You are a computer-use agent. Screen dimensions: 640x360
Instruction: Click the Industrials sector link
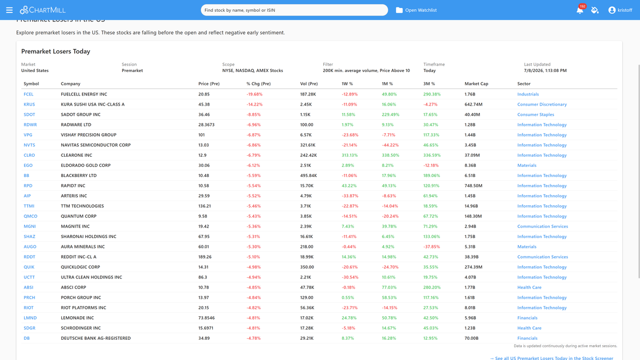click(528, 94)
